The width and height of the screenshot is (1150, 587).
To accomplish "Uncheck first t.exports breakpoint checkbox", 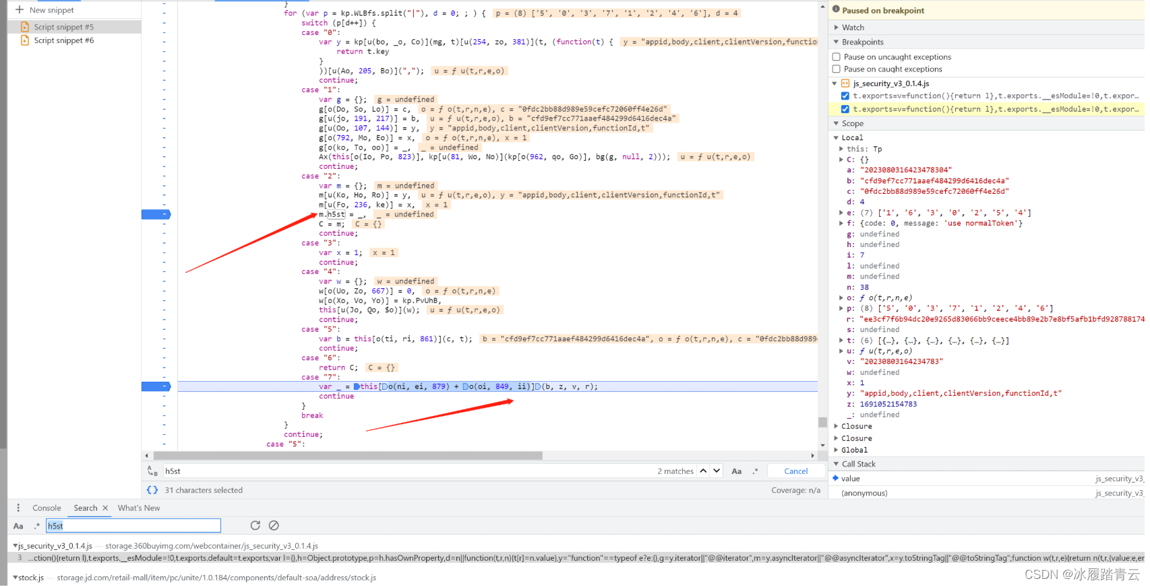I will click(x=845, y=96).
